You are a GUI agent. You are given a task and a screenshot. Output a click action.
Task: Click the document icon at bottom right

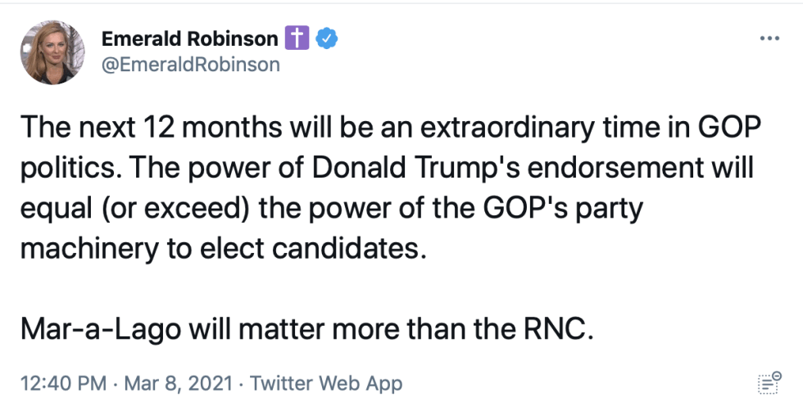(769, 383)
